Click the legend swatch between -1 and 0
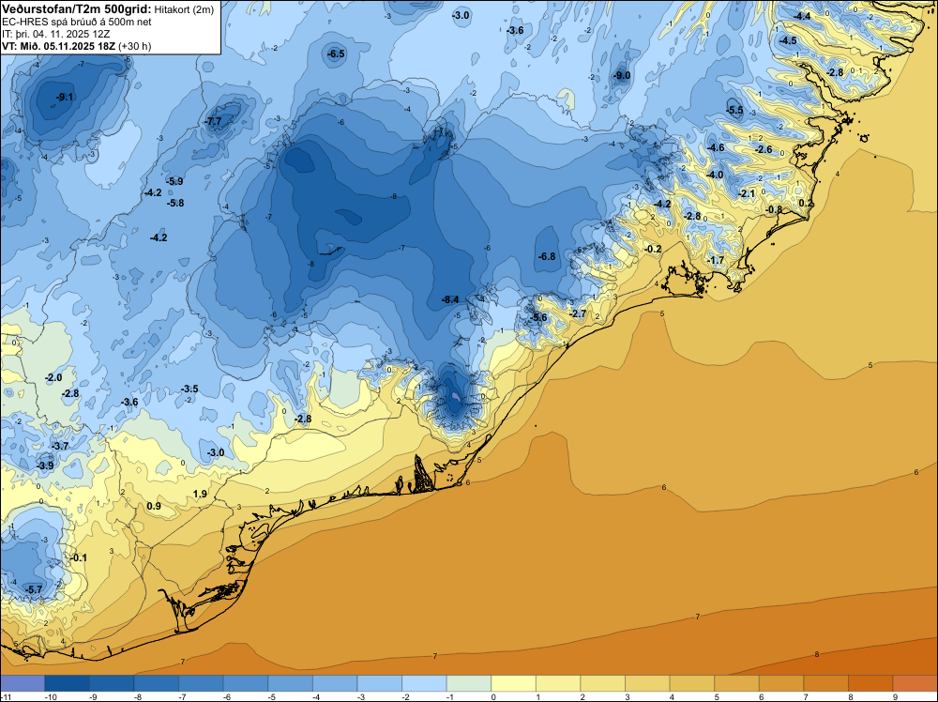Image resolution: width=938 pixels, height=702 pixels. tap(469, 683)
